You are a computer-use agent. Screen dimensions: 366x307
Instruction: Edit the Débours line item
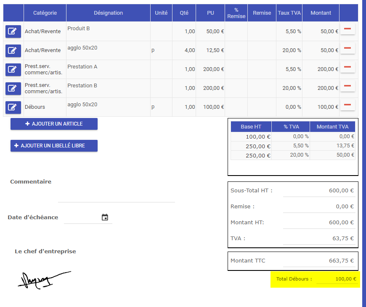click(x=13, y=107)
